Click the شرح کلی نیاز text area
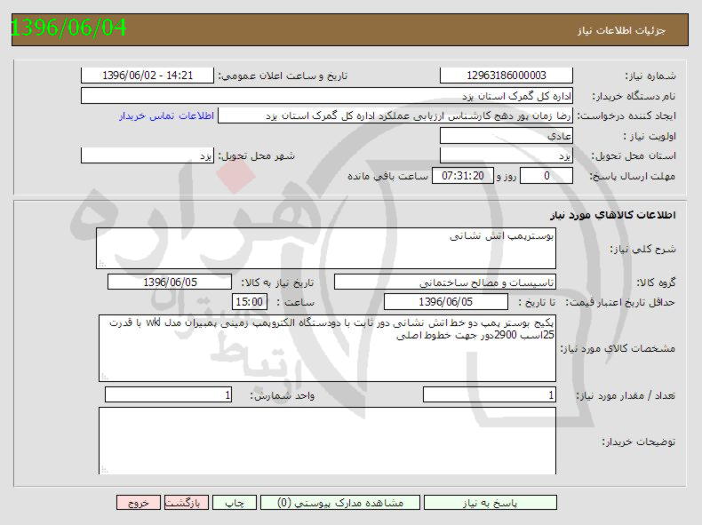This screenshot has height=525, width=702. 326,249
